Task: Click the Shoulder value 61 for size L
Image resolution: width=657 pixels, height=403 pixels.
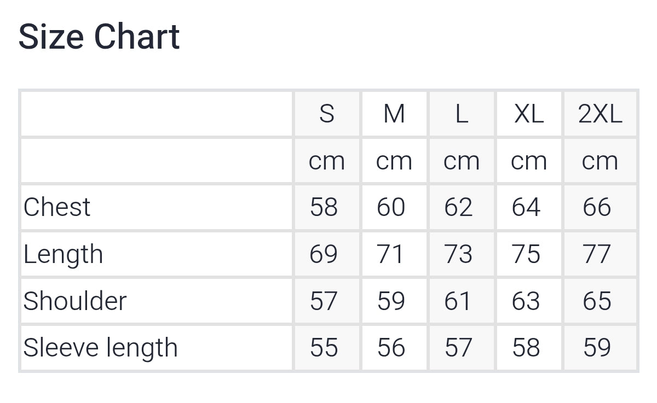Action: pos(458,301)
